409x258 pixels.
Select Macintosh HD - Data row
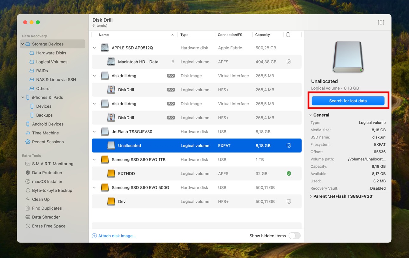pyautogui.click(x=197, y=62)
